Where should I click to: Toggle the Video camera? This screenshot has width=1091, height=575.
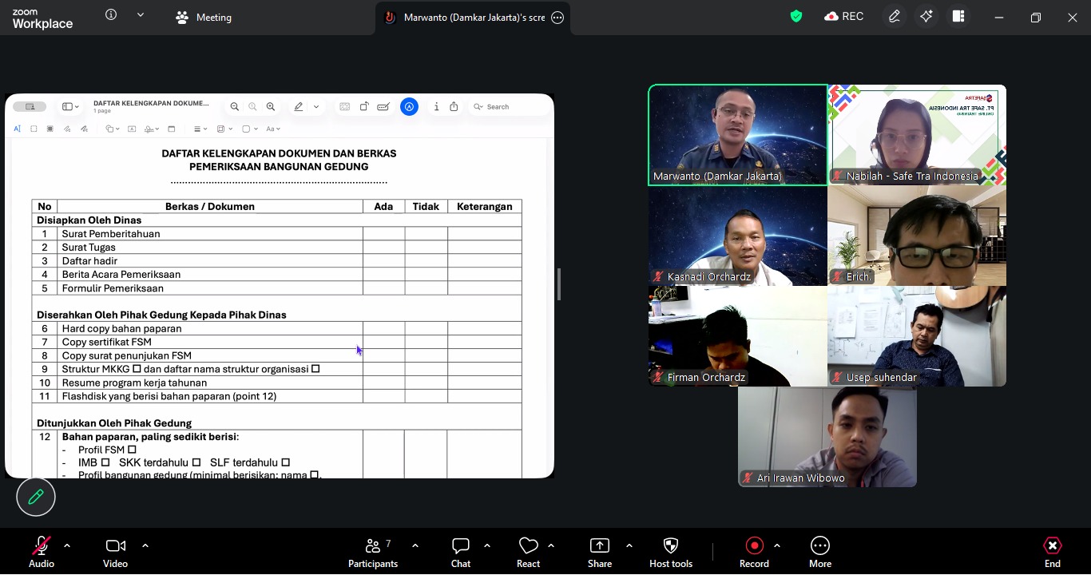(x=115, y=546)
